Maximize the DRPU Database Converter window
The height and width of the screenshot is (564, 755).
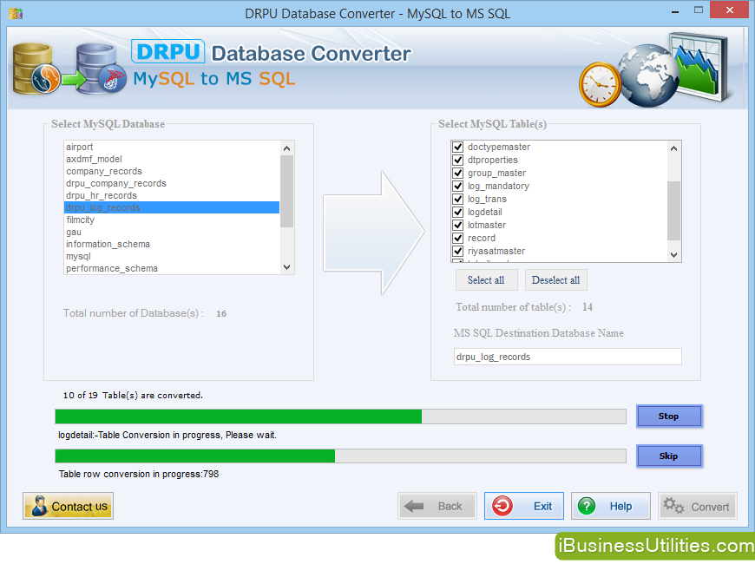click(x=699, y=10)
